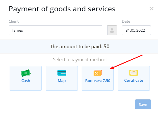Choose the Certificate payment method label
Image resolution: width=158 pixels, height=116 pixels.
tap(134, 81)
